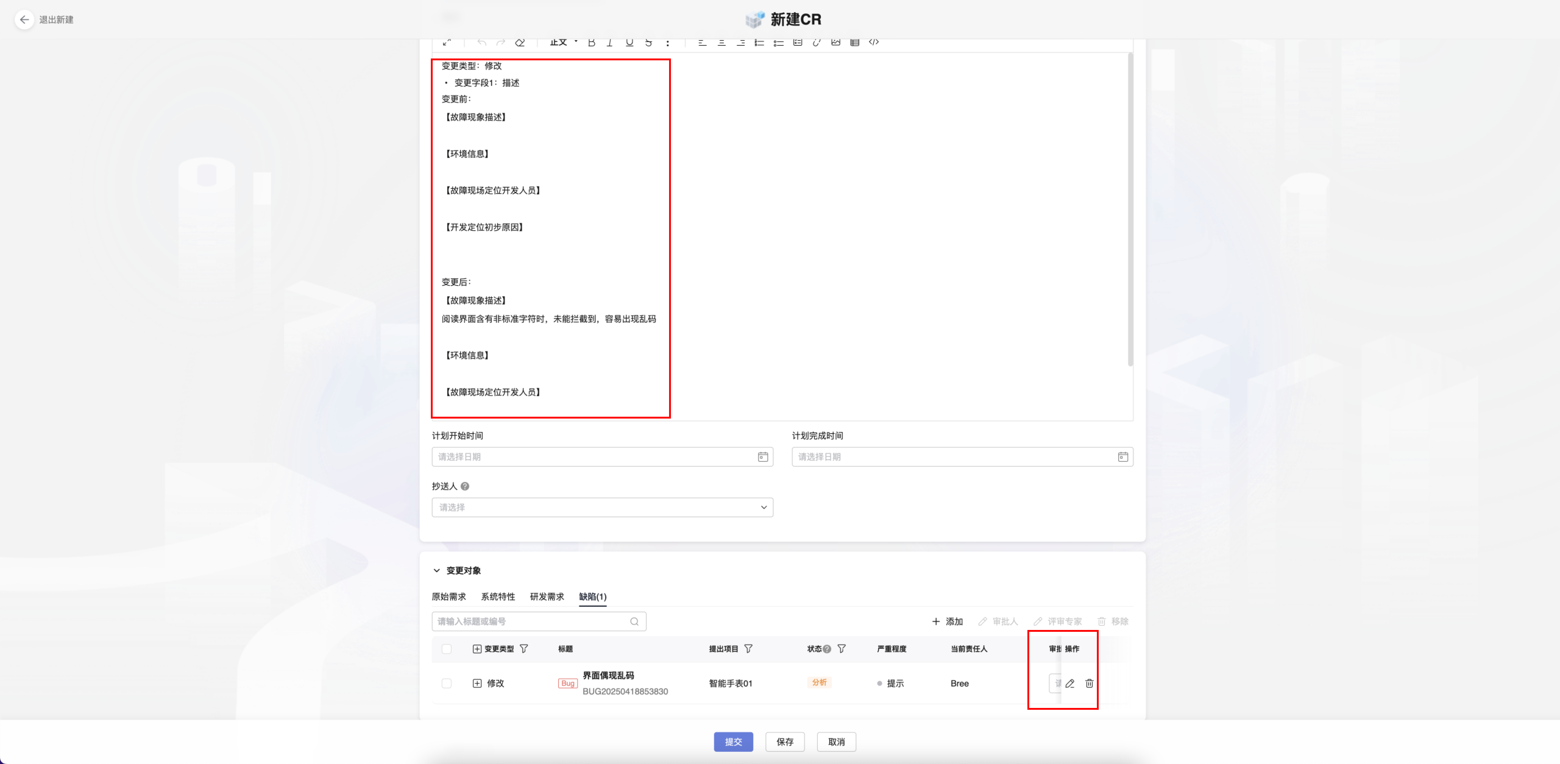
Task: Switch to the 原始需求 tab
Action: [x=449, y=597]
